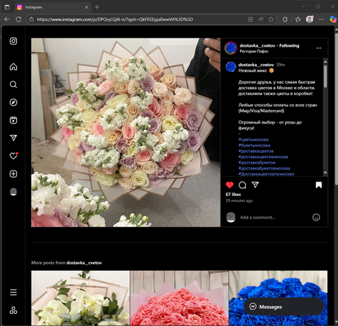Click the caption author avatar
Image resolution: width=338 pixels, height=326 pixels.
pyautogui.click(x=231, y=67)
